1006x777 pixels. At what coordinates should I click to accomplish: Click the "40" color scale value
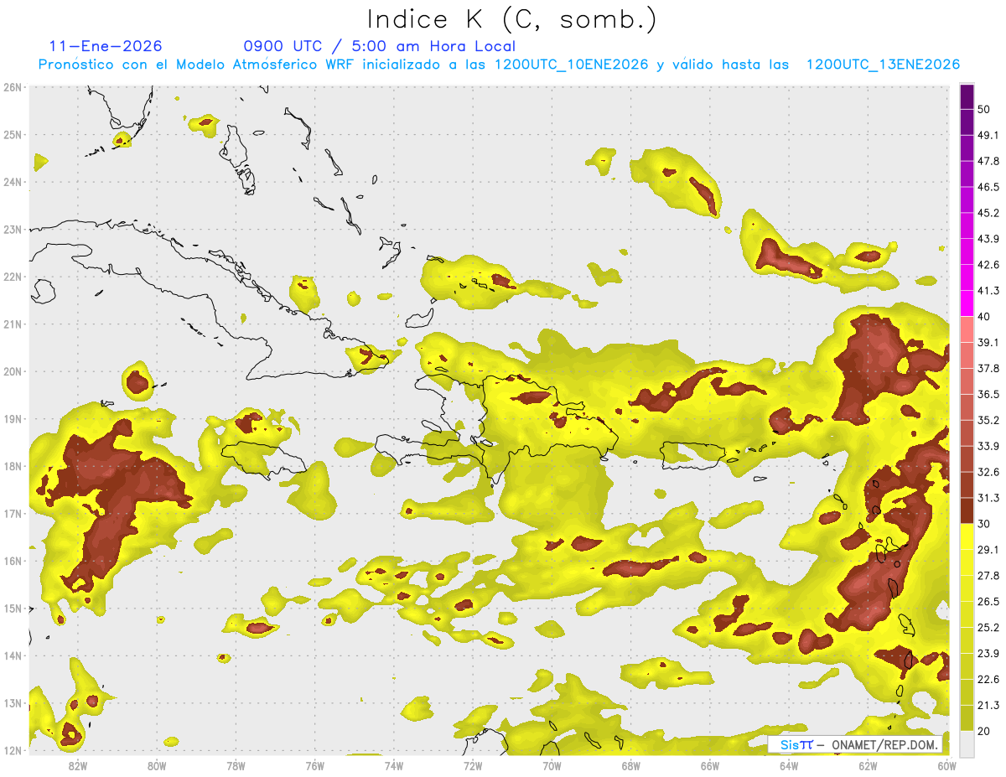984,317
